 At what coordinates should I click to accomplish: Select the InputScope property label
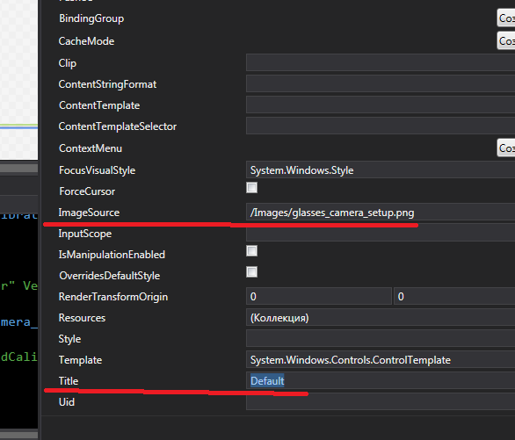tap(84, 234)
